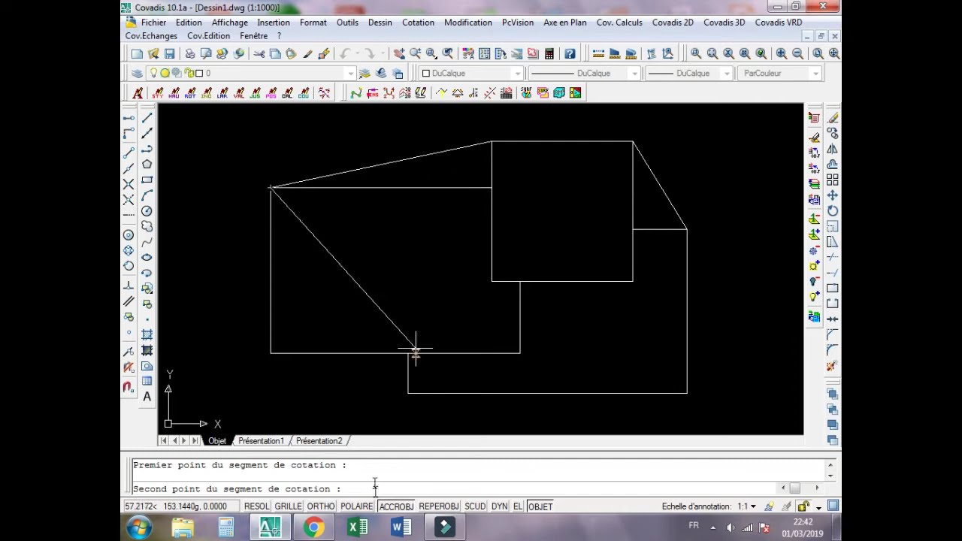Click the Save floppy disk icon
Screen dimensions: 962x541
coord(170,53)
